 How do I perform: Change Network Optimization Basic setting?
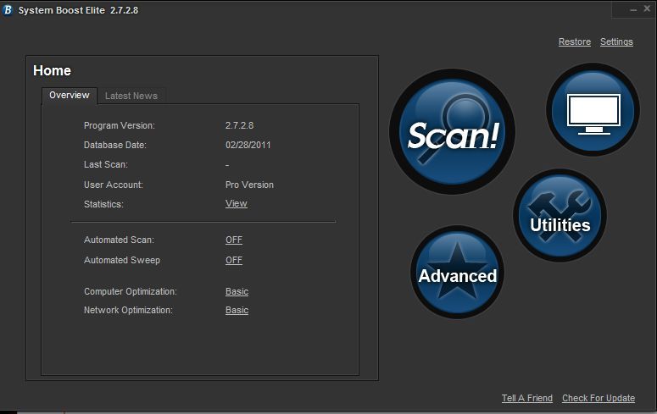(237, 310)
